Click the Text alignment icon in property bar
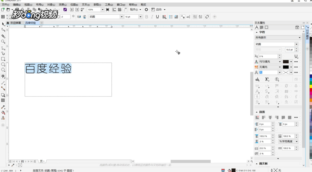 [164, 17]
